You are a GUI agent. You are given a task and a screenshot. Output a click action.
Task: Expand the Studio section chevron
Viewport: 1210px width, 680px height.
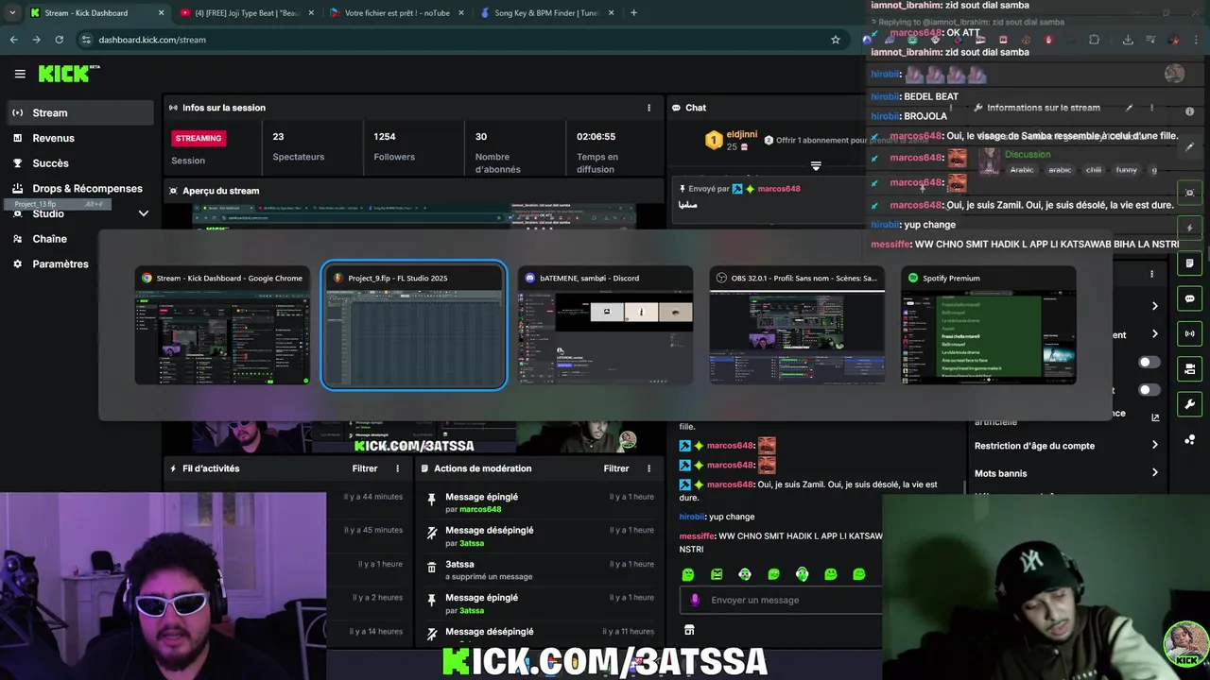click(x=144, y=213)
